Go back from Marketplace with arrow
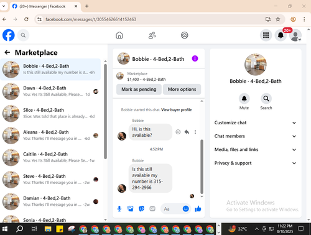311x235 pixels. (x=7, y=52)
